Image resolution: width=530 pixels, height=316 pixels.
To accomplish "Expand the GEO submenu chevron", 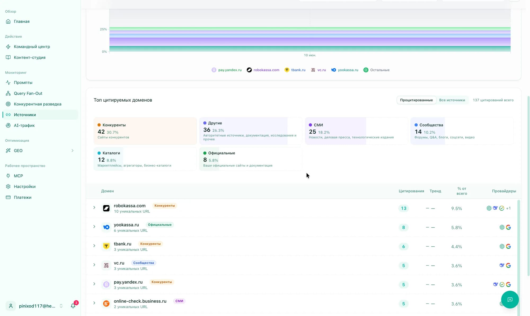I will [72, 151].
